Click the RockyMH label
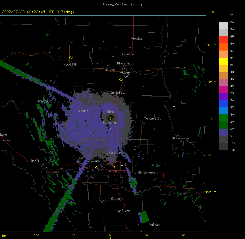Screen dimensions: 245x239 70,64
